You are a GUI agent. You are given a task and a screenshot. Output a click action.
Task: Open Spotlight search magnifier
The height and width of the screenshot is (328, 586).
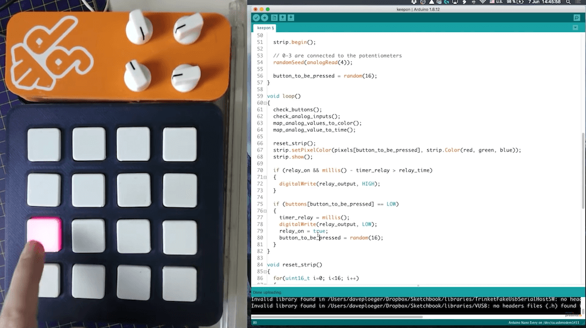(568, 2)
